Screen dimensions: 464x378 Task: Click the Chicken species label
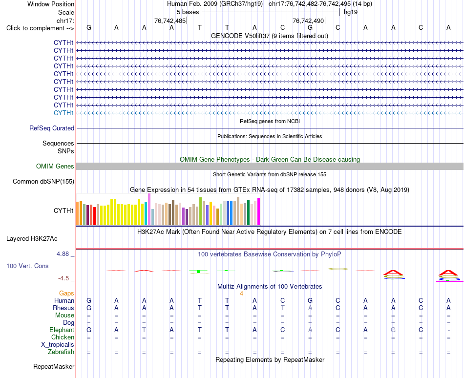coord(63,337)
